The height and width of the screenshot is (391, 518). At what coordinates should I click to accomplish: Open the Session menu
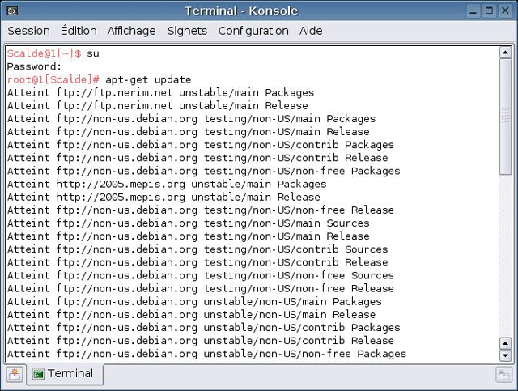(29, 31)
